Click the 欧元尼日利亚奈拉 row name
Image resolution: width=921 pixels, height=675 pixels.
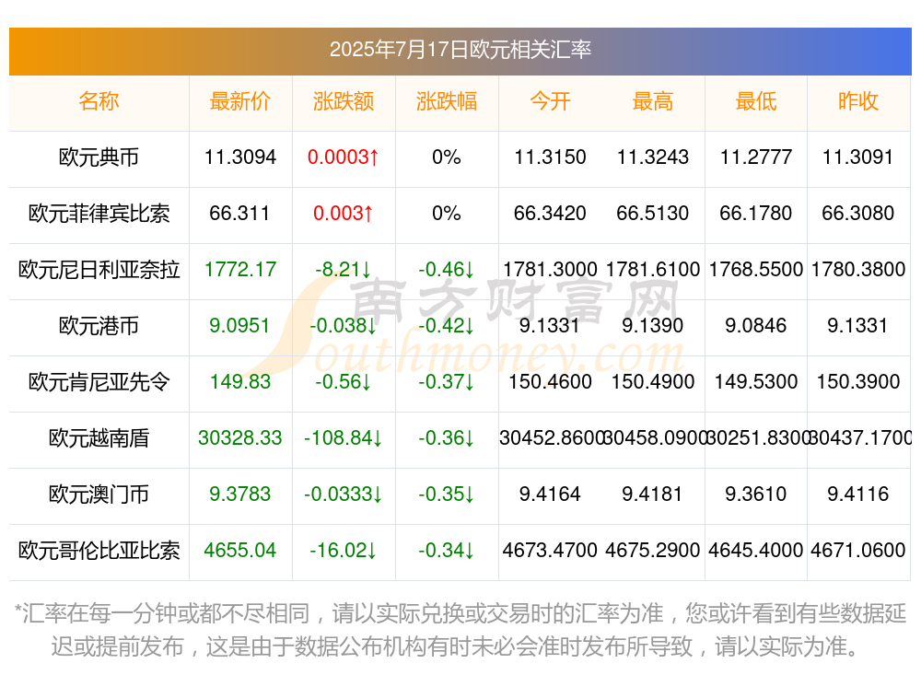coord(99,270)
